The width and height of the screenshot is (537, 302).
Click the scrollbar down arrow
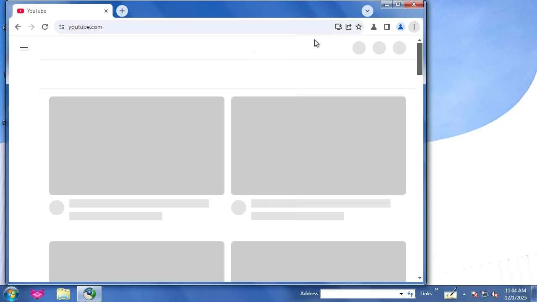click(420, 278)
